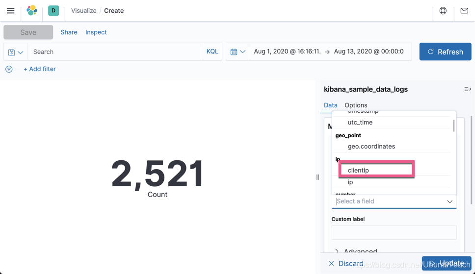Click field list dropdown scrollbar

click(x=453, y=125)
